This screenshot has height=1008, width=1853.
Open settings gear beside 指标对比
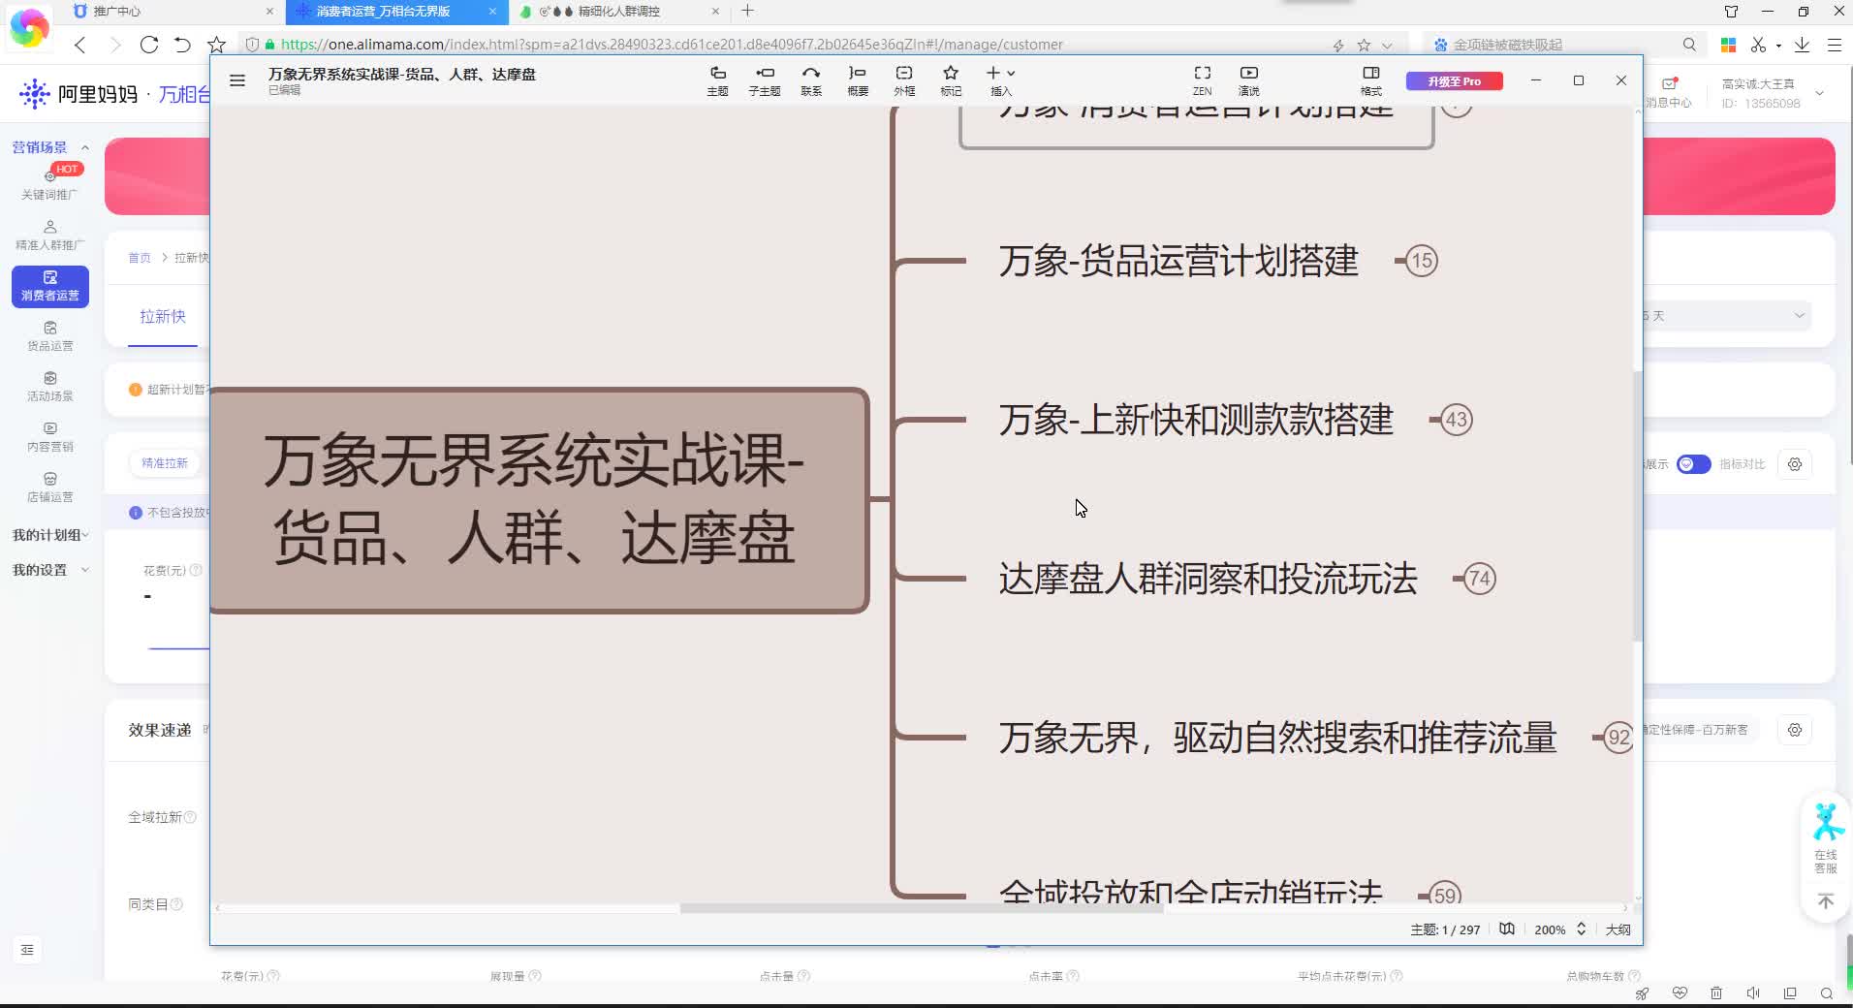tap(1795, 464)
